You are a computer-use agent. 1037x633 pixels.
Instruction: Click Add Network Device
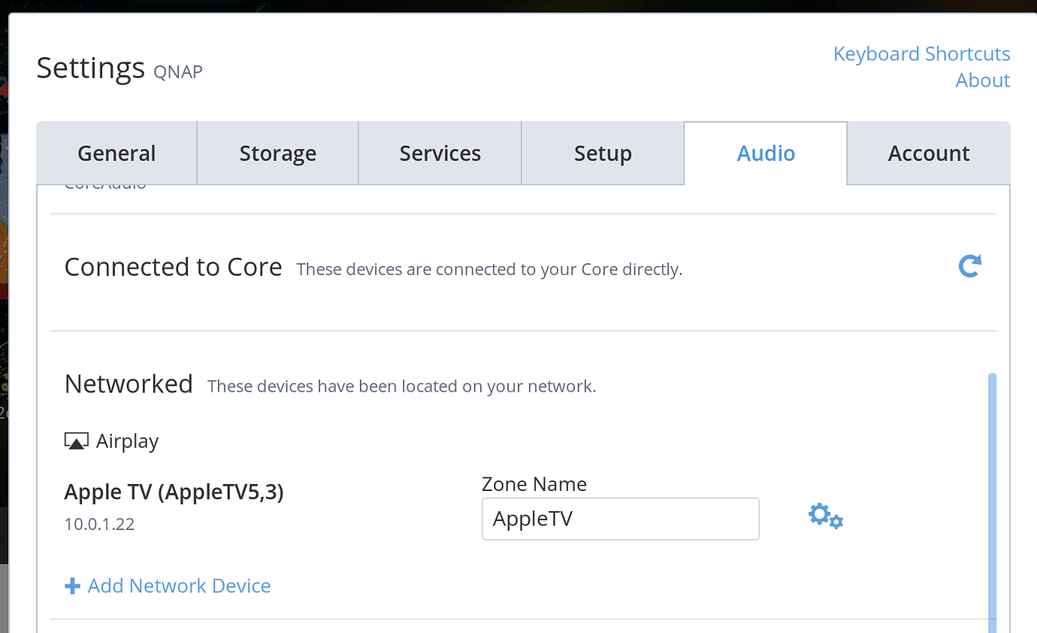coord(179,585)
